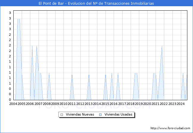
Task: Click the 2011 x-axis label
Action: [x=72, y=104]
